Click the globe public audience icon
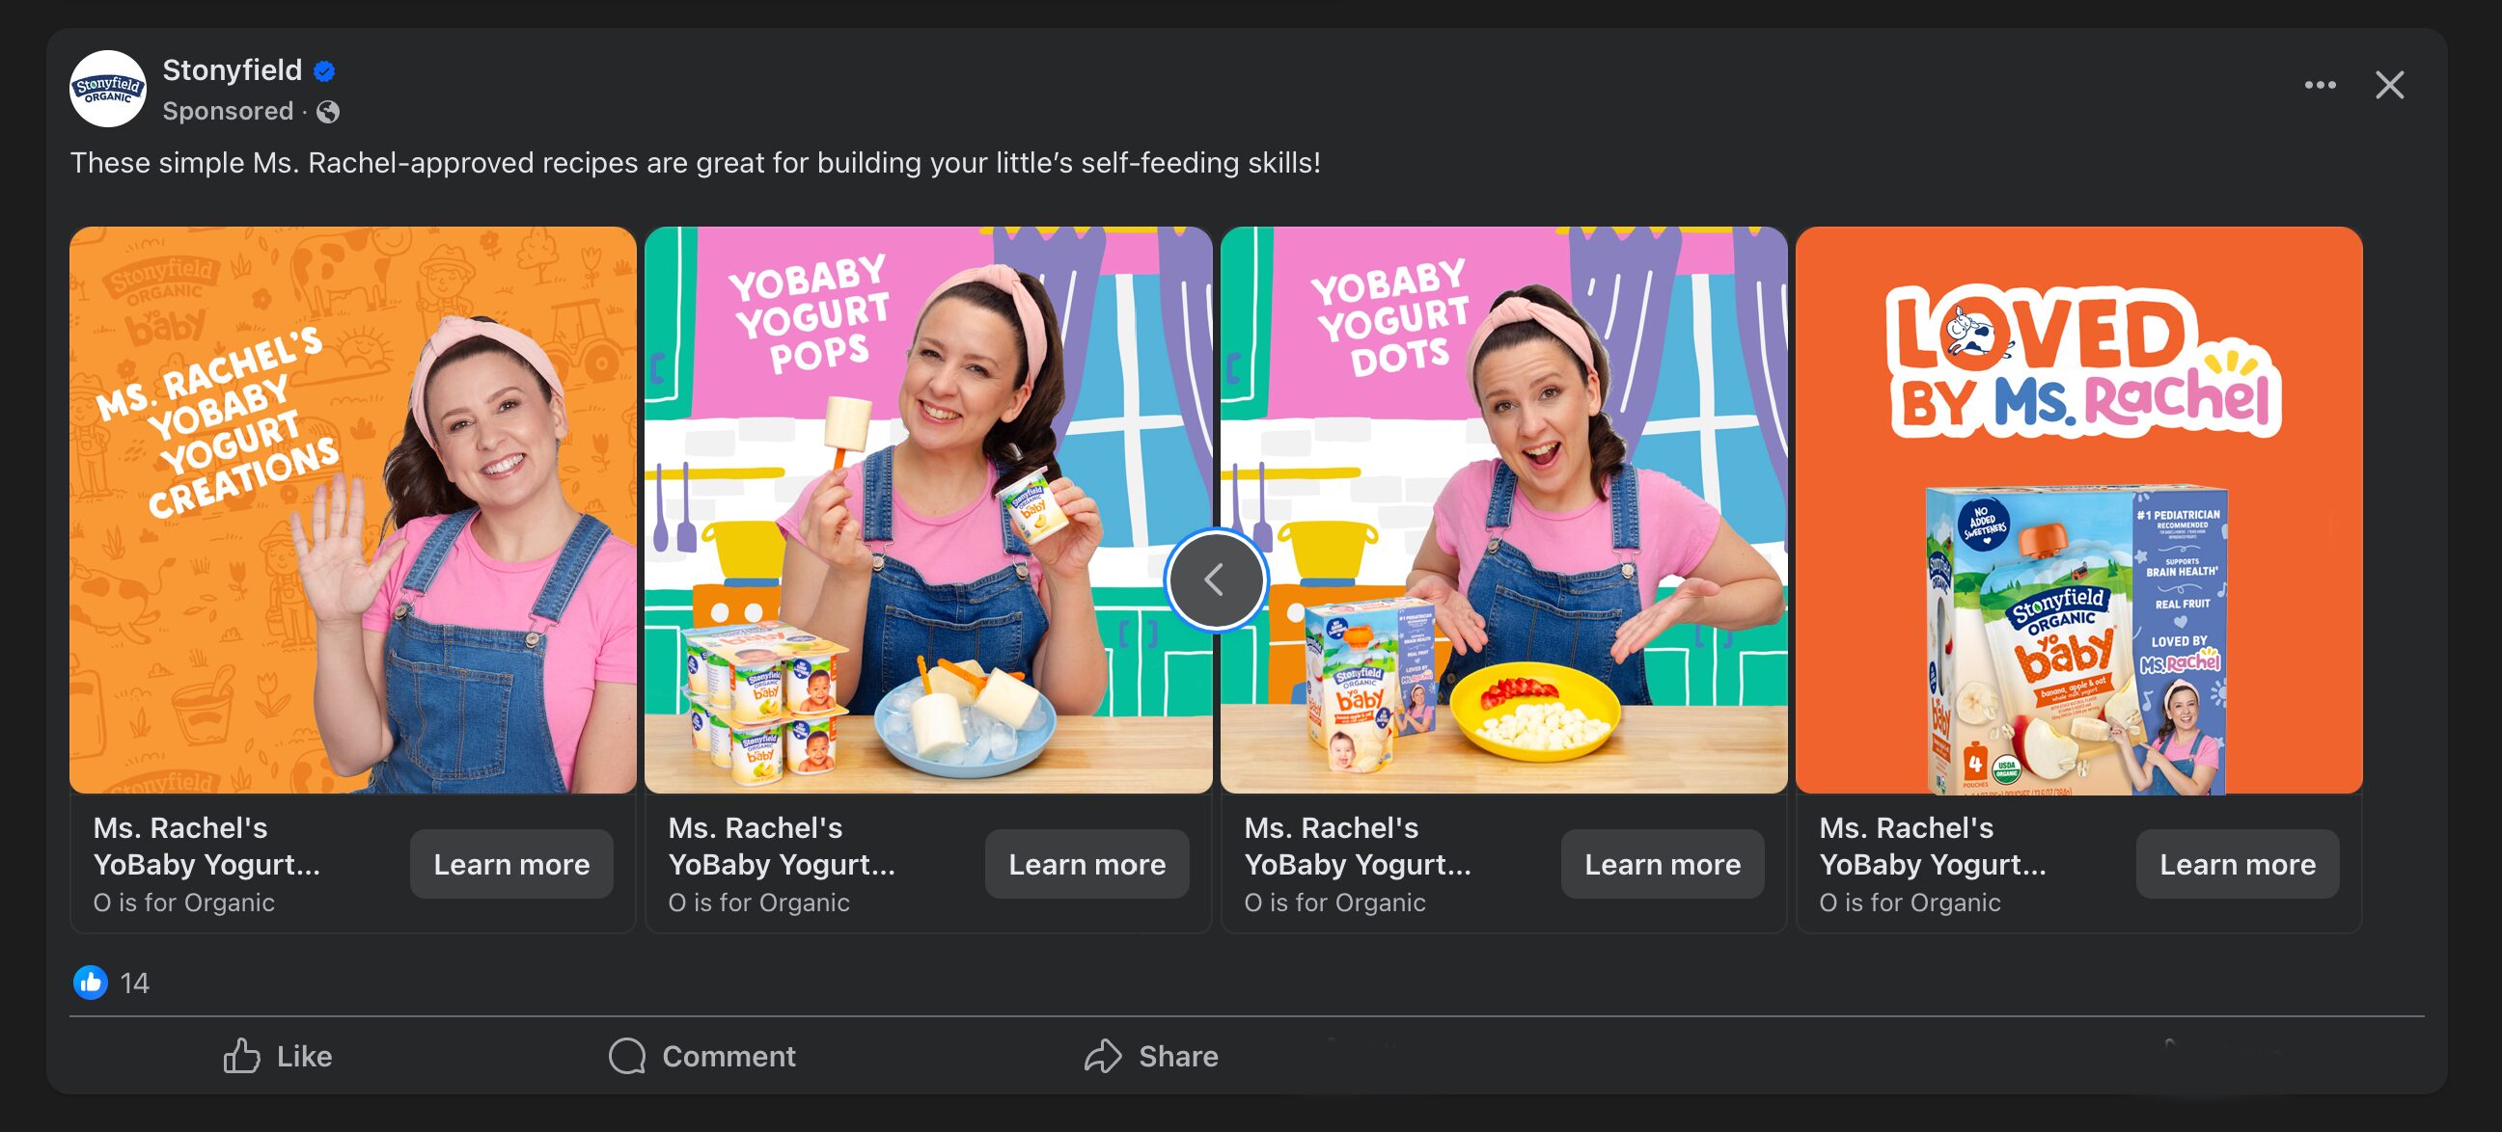Viewport: 2502px width, 1132px height. tap(328, 113)
